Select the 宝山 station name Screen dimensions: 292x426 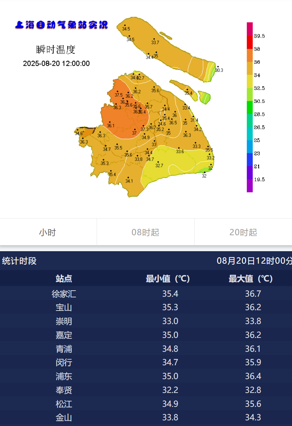64,307
